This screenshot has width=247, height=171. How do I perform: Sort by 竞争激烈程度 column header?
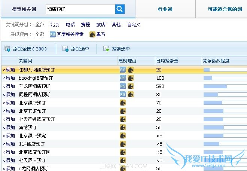tap(216, 61)
